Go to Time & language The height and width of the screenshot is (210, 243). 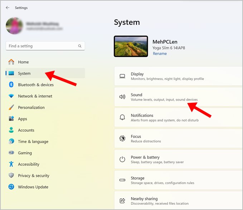tap(45, 141)
